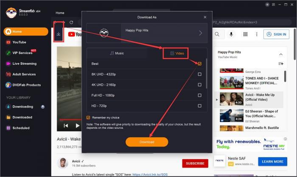Toggle the Remember my choice checkbox
The height and width of the screenshot is (177, 297).
[88, 118]
